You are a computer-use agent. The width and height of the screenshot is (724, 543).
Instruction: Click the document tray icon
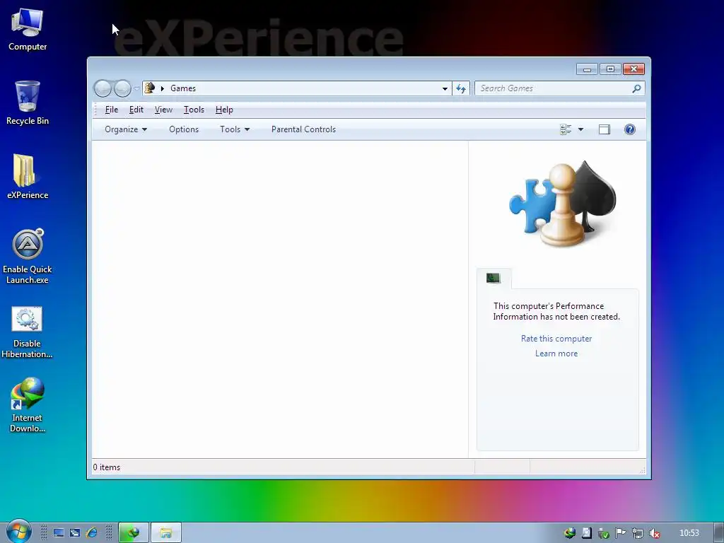586,533
